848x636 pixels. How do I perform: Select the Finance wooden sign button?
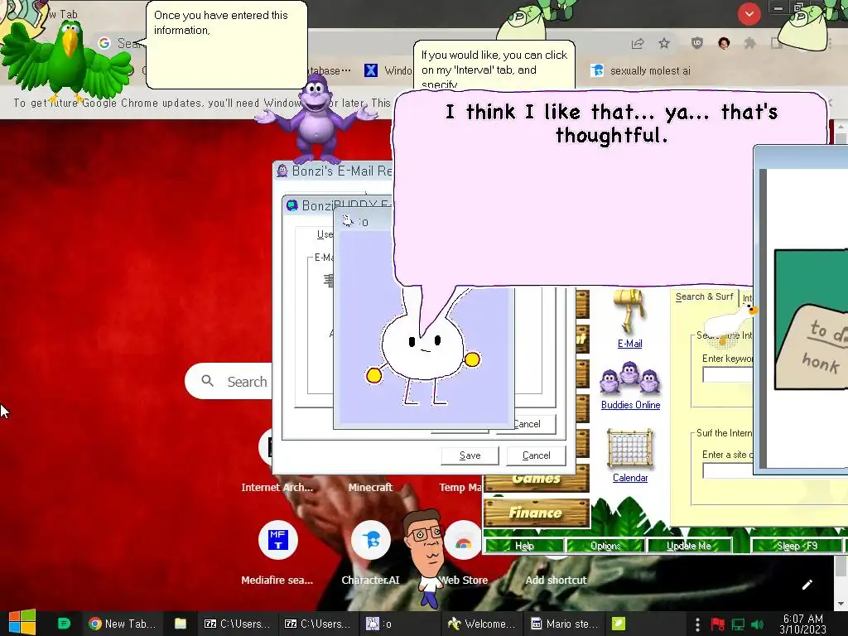pos(536,512)
